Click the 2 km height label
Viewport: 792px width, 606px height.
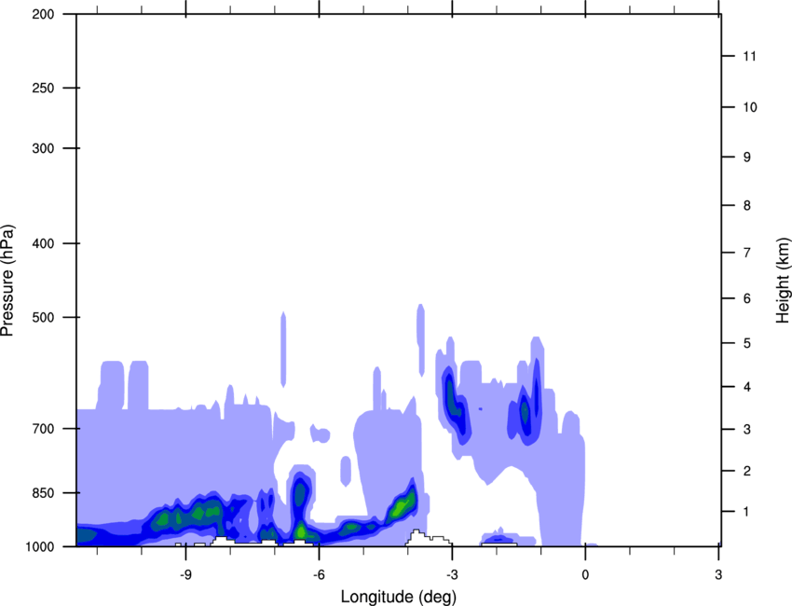coord(747,471)
